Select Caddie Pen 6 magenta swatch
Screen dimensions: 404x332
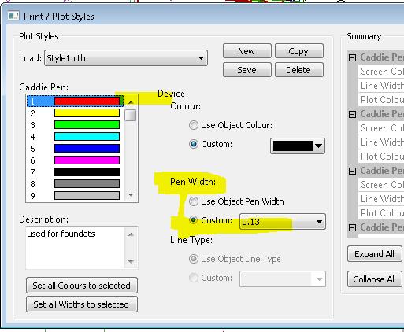(87, 160)
